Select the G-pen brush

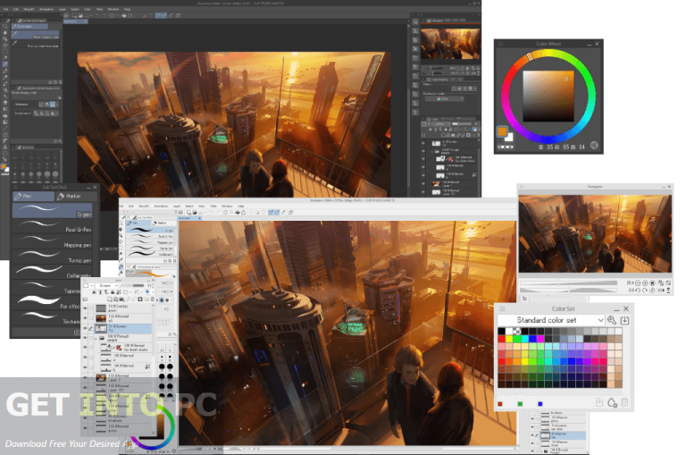click(52, 211)
